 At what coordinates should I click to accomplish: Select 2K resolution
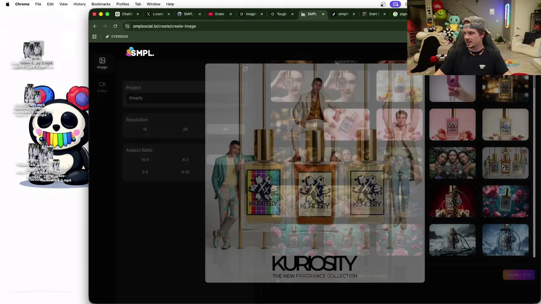click(185, 129)
